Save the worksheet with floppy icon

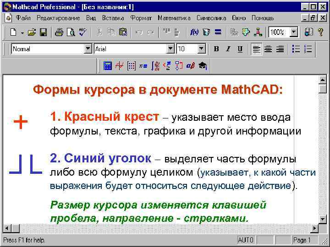pos(44,32)
